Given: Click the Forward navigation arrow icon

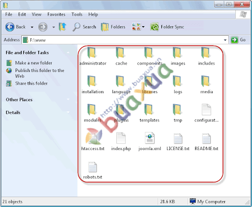Looking at the screenshot, I should pos(43,27).
